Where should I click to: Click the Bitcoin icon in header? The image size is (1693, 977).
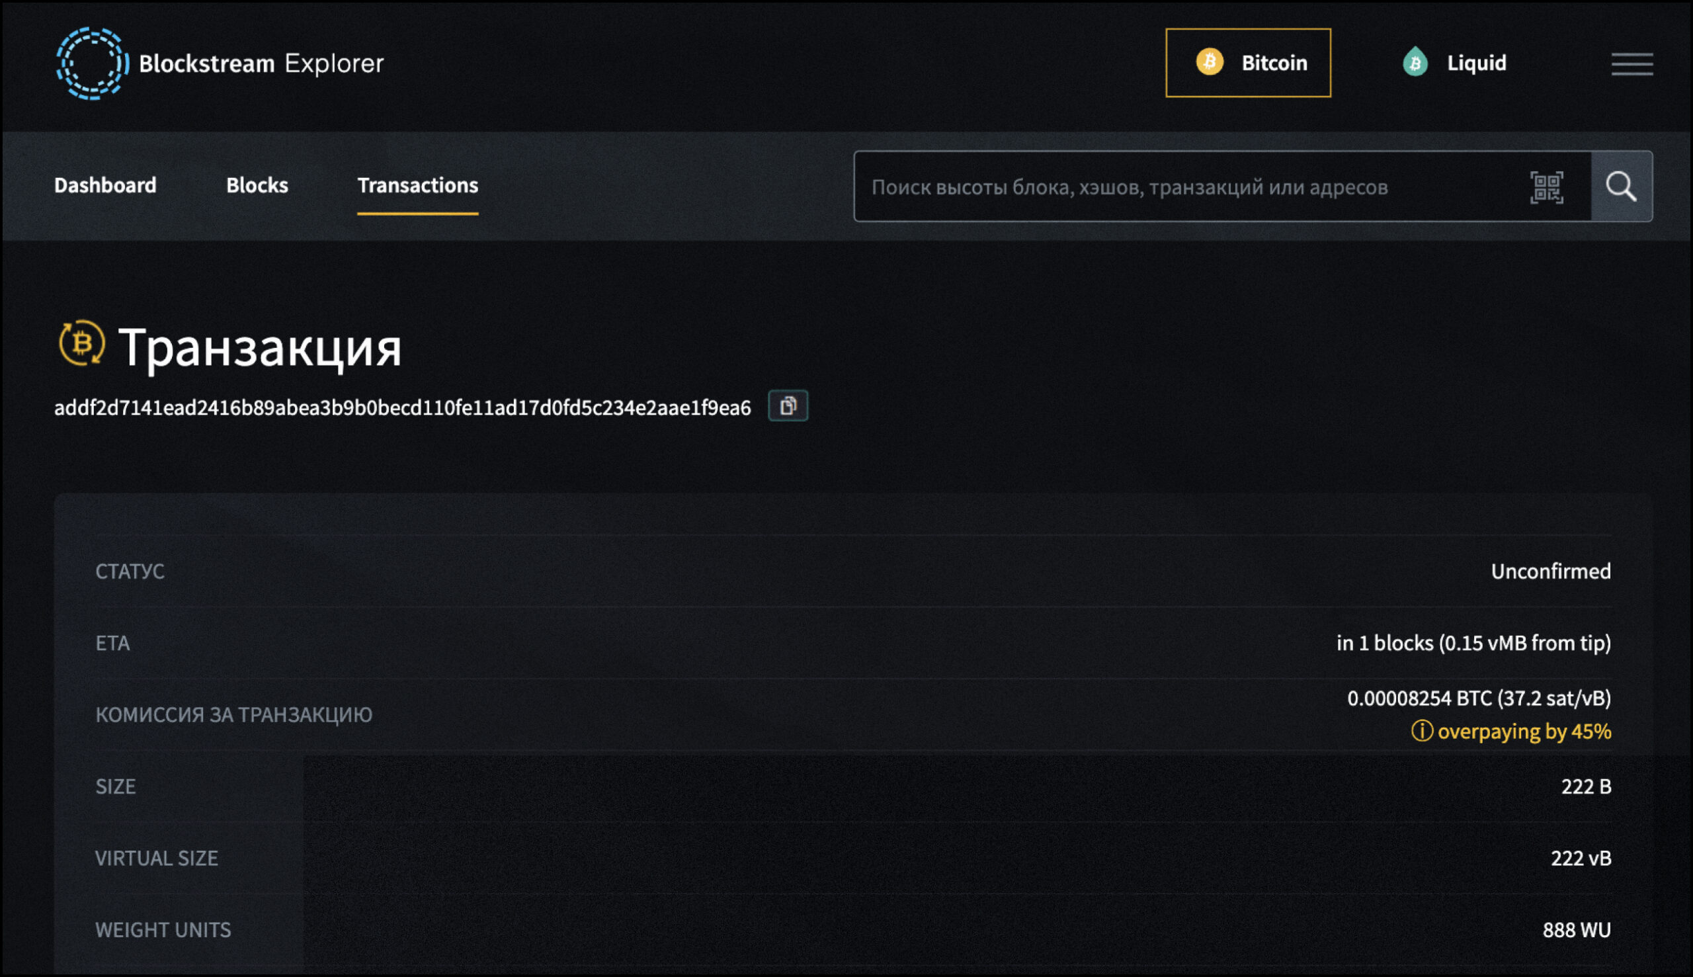pyautogui.click(x=1210, y=63)
